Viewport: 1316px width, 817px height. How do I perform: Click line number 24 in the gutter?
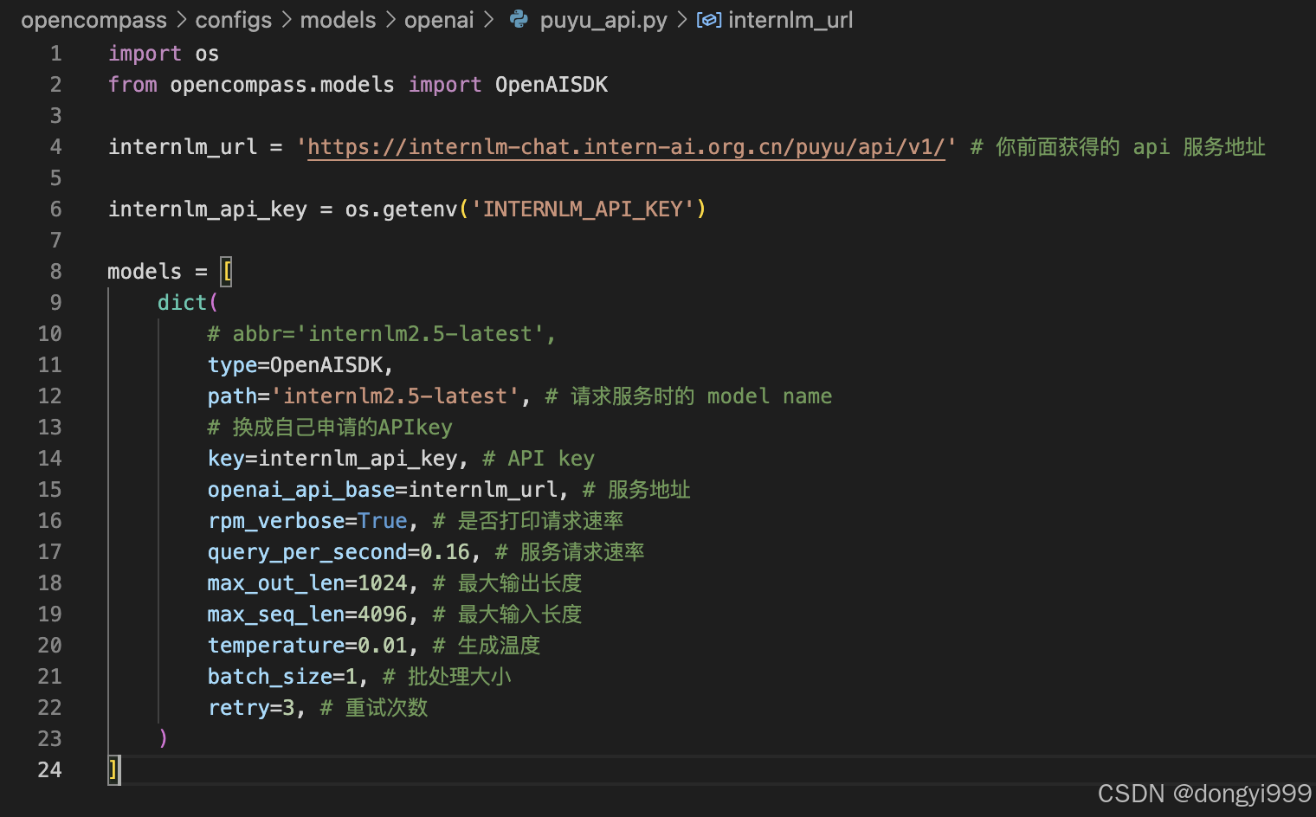click(49, 769)
